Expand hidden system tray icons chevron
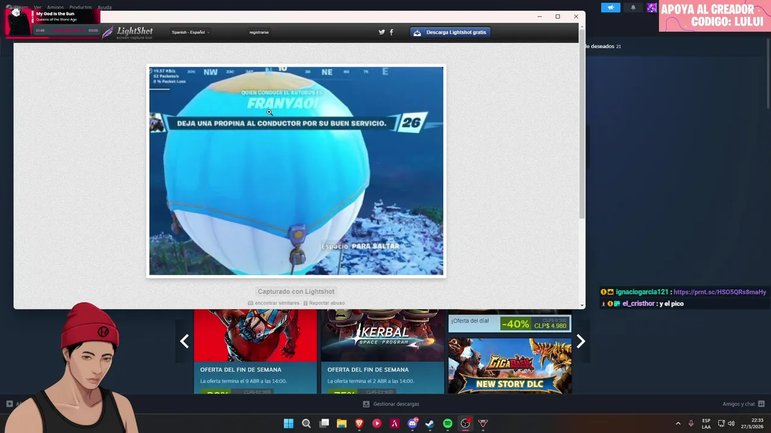This screenshot has width=771, height=433. click(x=678, y=423)
